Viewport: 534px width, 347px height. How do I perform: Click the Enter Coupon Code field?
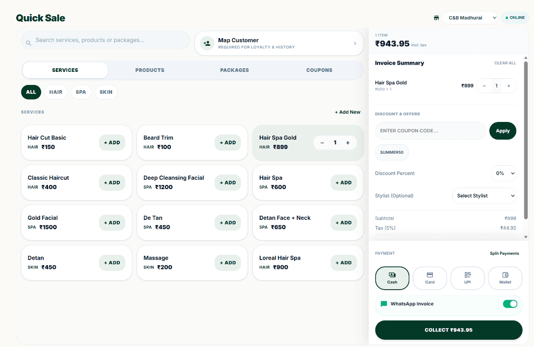coord(430,131)
